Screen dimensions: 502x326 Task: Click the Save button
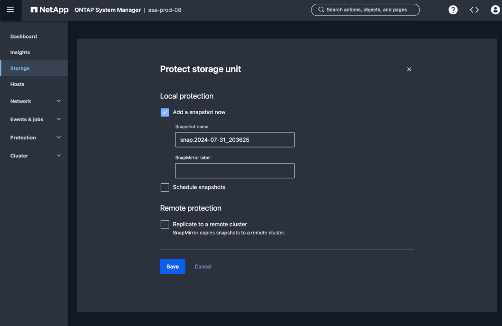click(173, 267)
